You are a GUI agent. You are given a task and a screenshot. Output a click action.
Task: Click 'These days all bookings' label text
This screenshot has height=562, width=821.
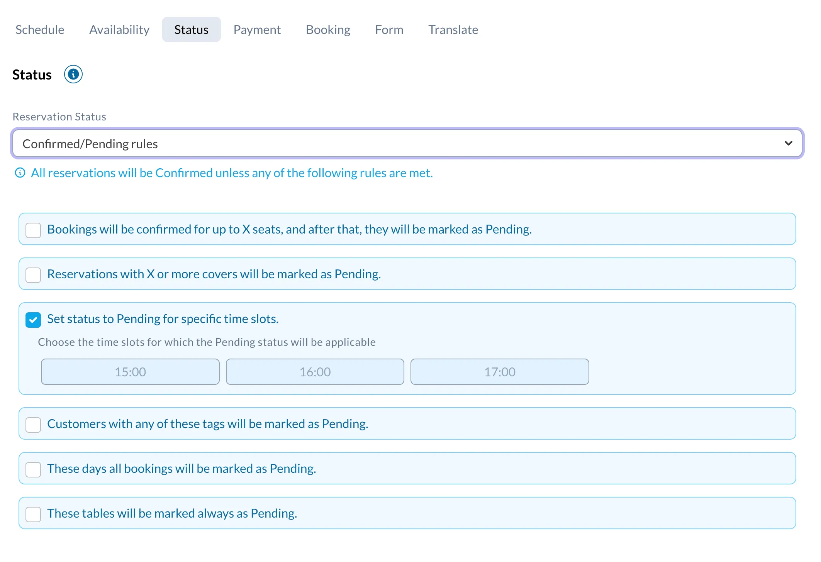(182, 469)
